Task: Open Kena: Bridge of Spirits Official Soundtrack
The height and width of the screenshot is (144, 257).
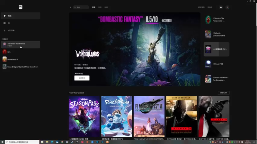Action: (x=21, y=67)
